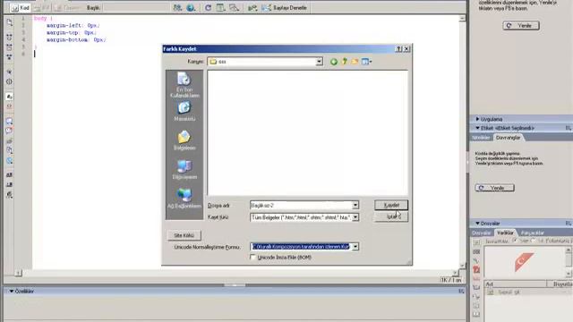Open the Özellikler panel options menu icon
This screenshot has width=573, height=322.
point(461,292)
